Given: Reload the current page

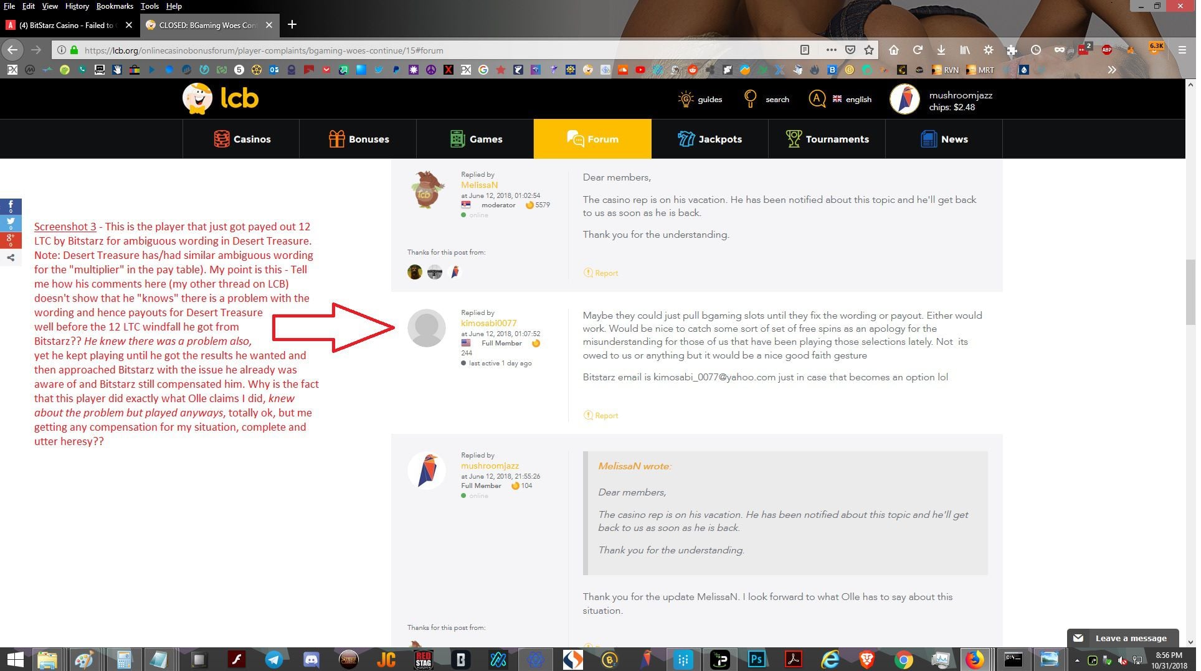Looking at the screenshot, I should 917,50.
